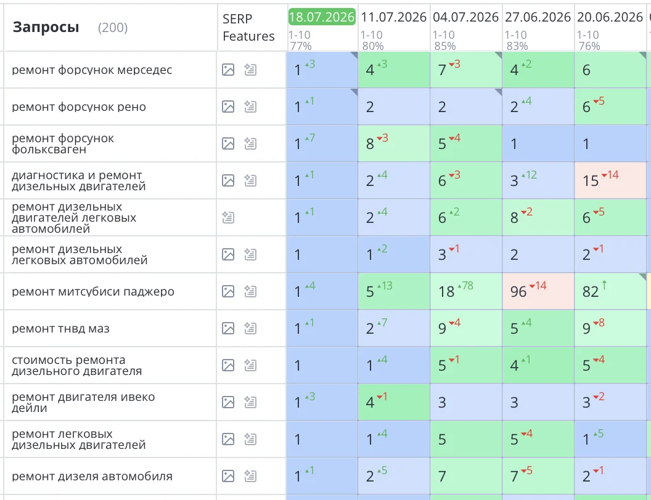Open query диагностика и ремонт дизельных двигателей
Image resolution: width=651 pixels, height=500 pixels.
click(x=78, y=181)
